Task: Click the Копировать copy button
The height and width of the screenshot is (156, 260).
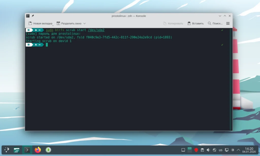Action: [x=173, y=23]
